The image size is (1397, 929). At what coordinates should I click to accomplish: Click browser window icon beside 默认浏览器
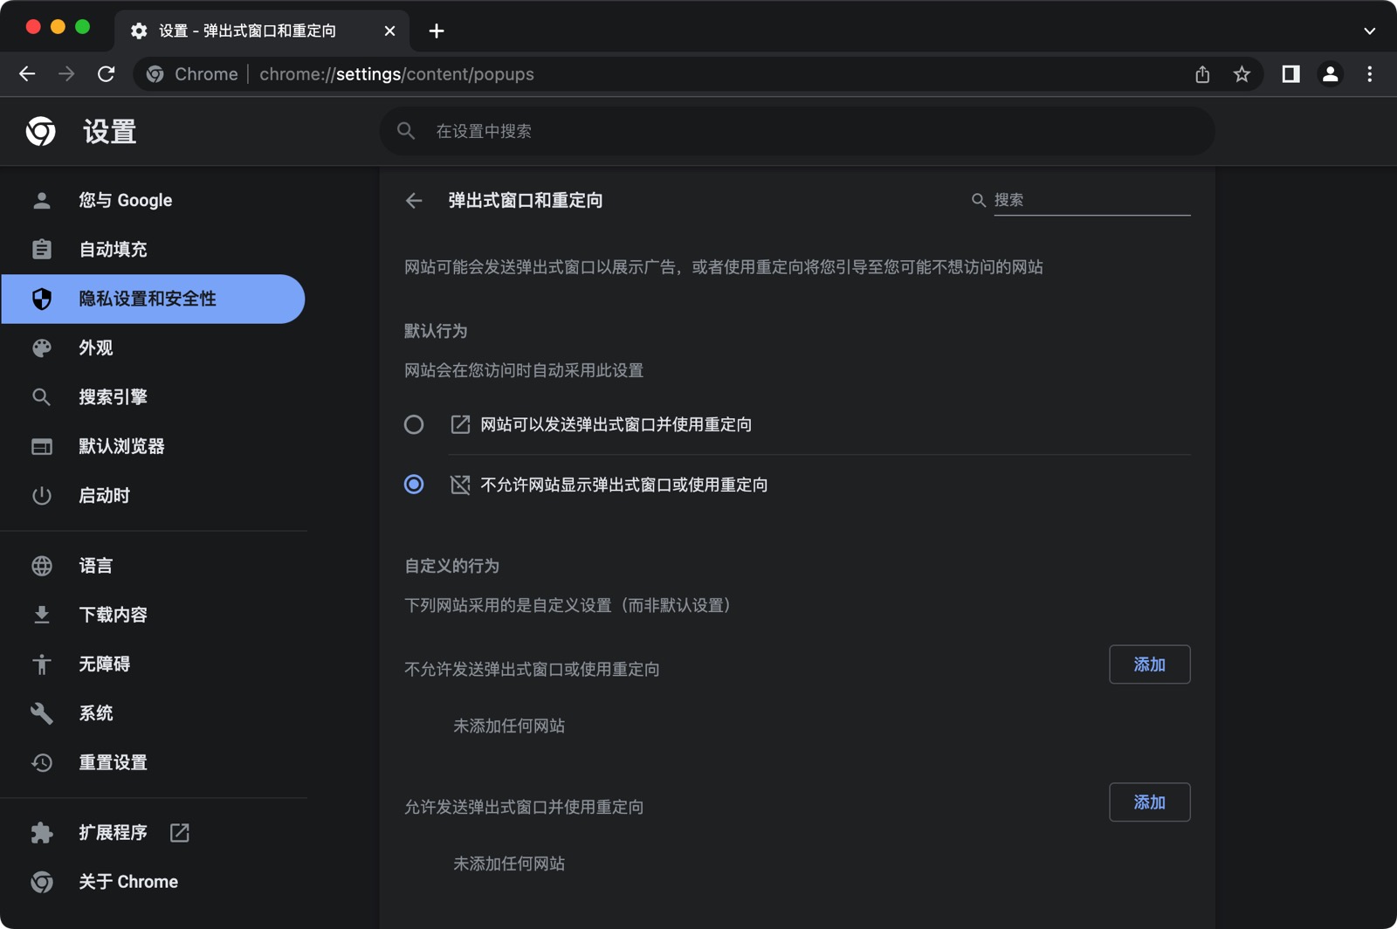click(41, 446)
